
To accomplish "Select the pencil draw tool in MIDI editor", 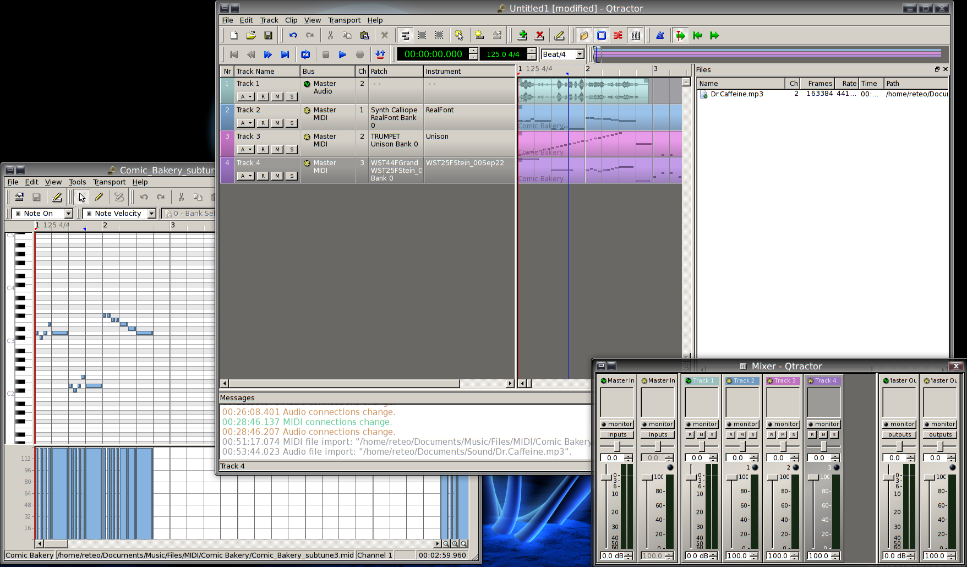I will pyautogui.click(x=99, y=197).
